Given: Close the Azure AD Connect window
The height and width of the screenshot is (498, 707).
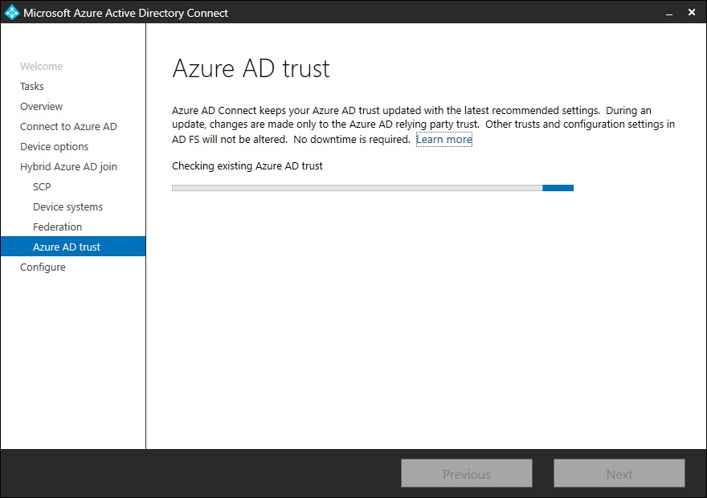Looking at the screenshot, I should click(692, 13).
